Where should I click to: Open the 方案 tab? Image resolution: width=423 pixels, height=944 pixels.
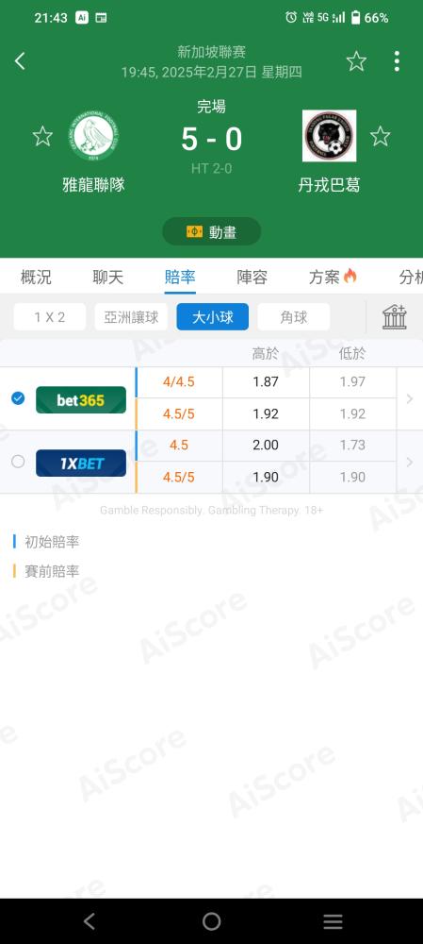324,277
